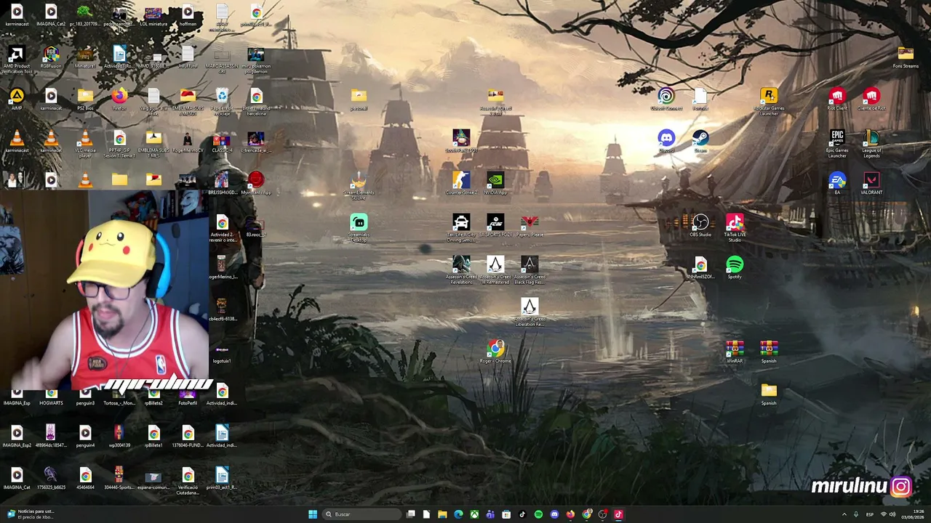Viewport: 931px width, 523px height.
Task: Open Assassin's Creed Black Flag shortcut
Action: coord(530,271)
